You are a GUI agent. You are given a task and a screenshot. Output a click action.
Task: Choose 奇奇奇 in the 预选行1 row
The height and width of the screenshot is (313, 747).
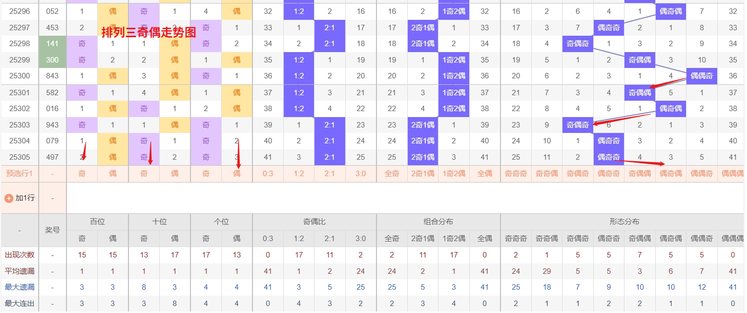[x=516, y=174]
